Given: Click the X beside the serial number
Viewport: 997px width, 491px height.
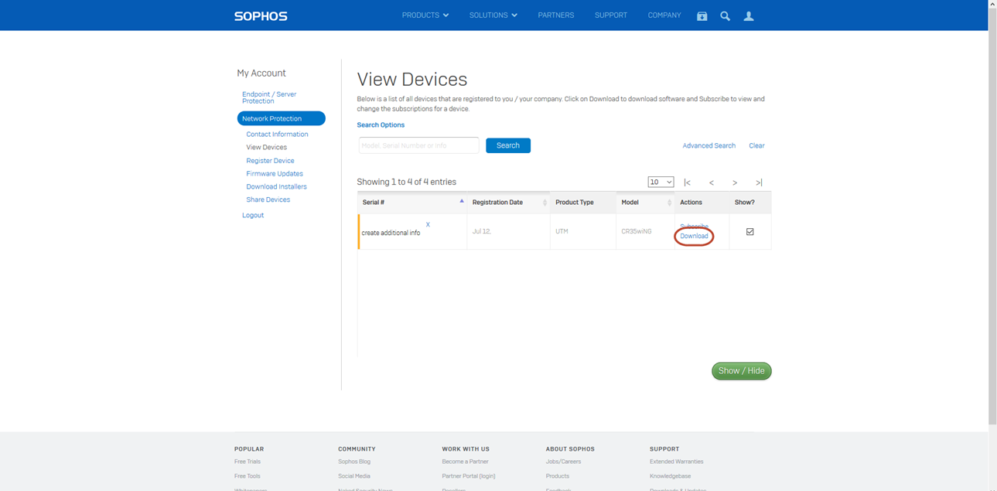Looking at the screenshot, I should (428, 225).
